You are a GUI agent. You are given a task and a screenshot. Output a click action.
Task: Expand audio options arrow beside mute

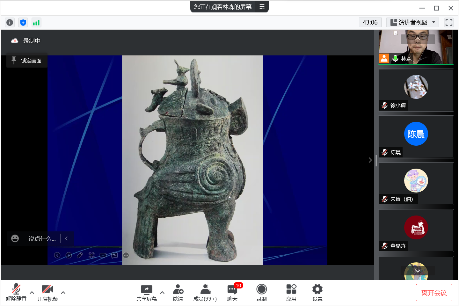point(32,293)
